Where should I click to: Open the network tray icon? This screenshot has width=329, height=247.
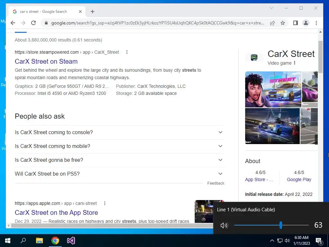tap(280, 241)
